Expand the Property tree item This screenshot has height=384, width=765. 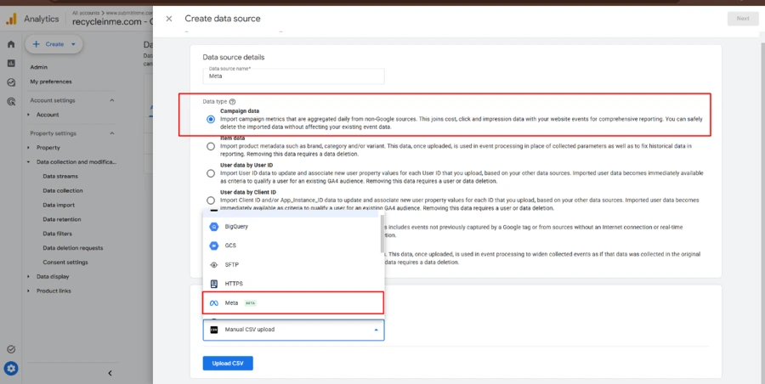tap(28, 147)
